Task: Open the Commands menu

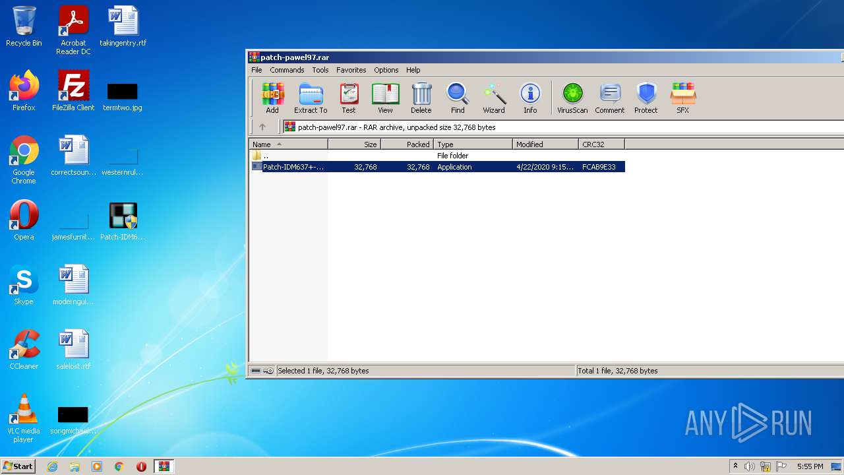Action: (x=287, y=70)
